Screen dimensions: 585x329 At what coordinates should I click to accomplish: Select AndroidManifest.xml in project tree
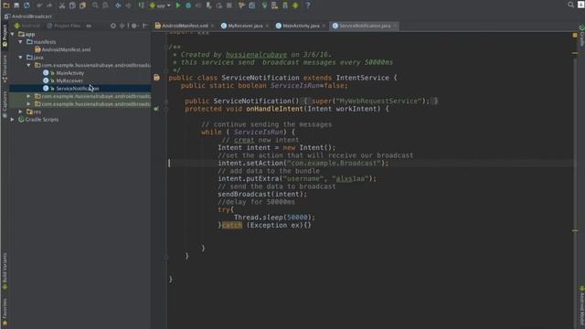(63, 49)
